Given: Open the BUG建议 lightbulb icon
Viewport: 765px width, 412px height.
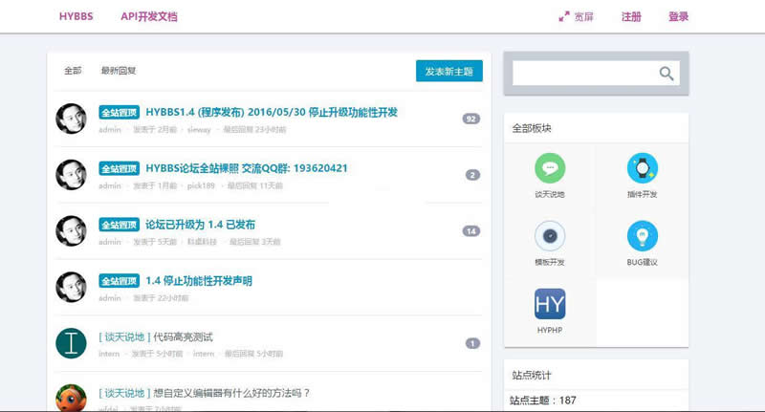Looking at the screenshot, I should [x=642, y=236].
